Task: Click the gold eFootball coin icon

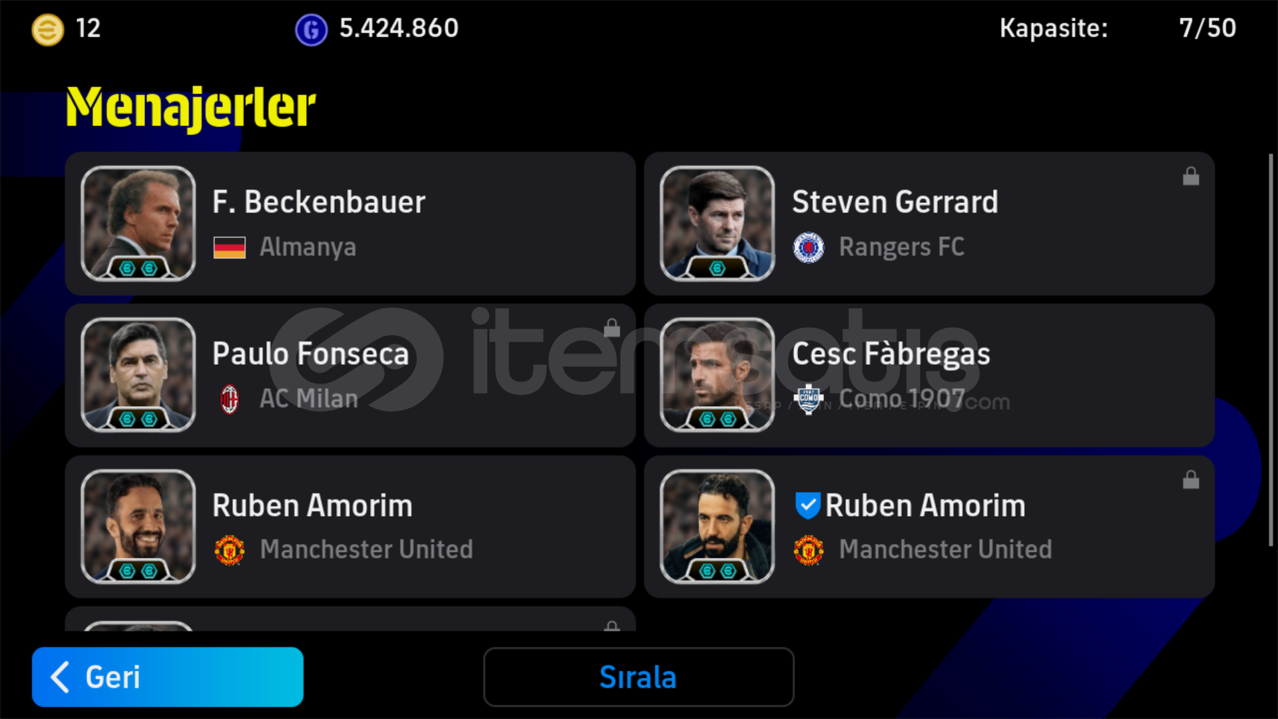Action: pos(48,29)
